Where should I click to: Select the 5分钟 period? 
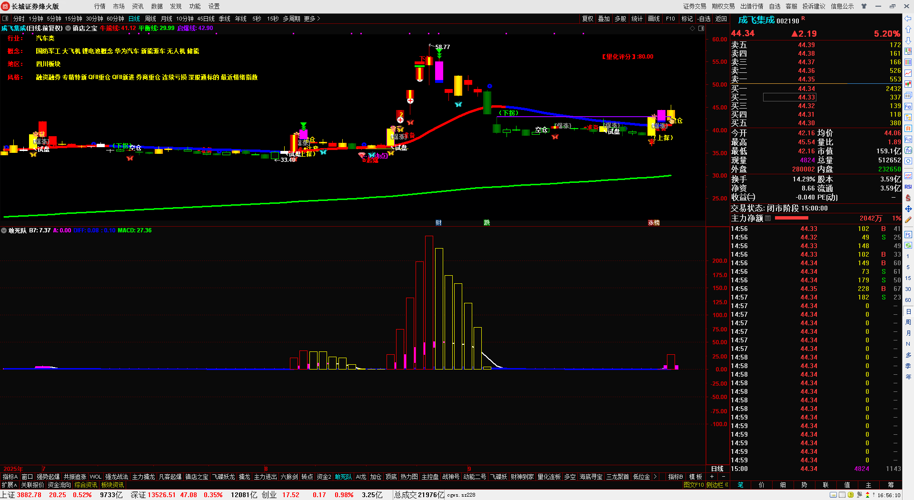tap(54, 19)
